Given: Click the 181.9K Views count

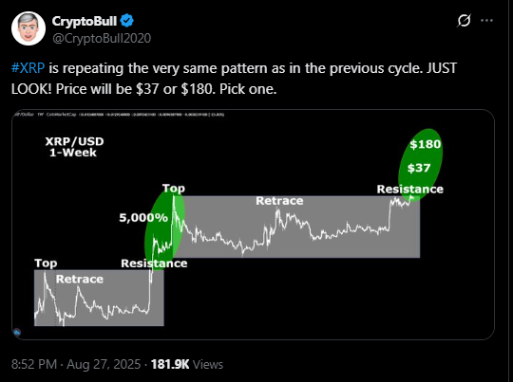Looking at the screenshot, I should pyautogui.click(x=187, y=364).
